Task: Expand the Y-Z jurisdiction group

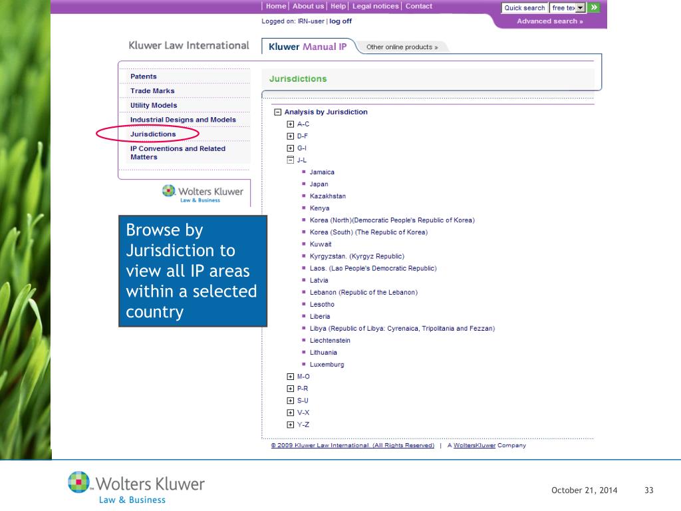Action: 290,425
